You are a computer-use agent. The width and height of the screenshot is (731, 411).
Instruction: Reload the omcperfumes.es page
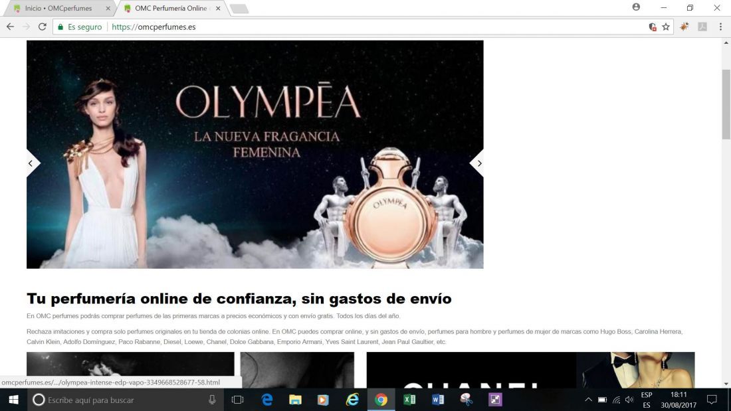(x=43, y=27)
